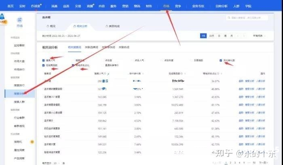Click house icon beside 类目构成 tab
Image resolution: width=283 pixels, height=165 pixels.
pos(107,26)
